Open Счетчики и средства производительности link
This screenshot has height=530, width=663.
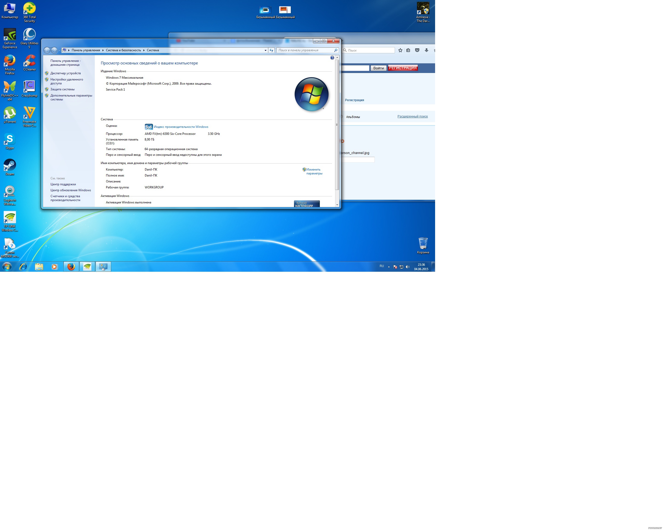66,198
